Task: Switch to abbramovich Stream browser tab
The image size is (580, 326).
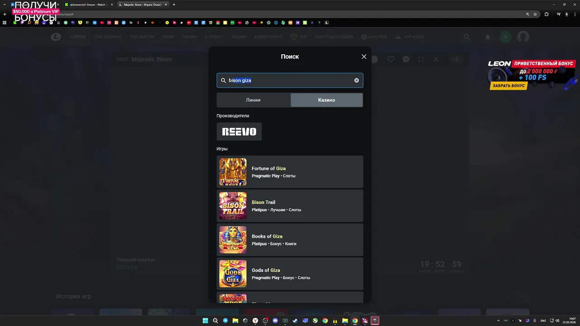Action: [x=89, y=5]
